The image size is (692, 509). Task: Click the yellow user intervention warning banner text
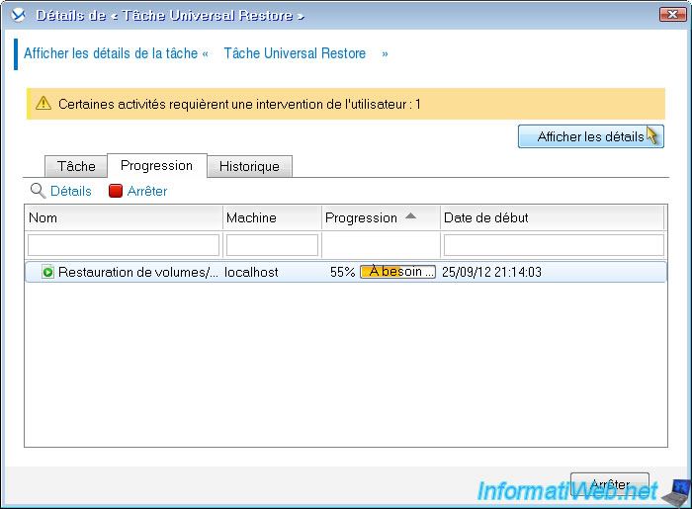click(x=239, y=104)
